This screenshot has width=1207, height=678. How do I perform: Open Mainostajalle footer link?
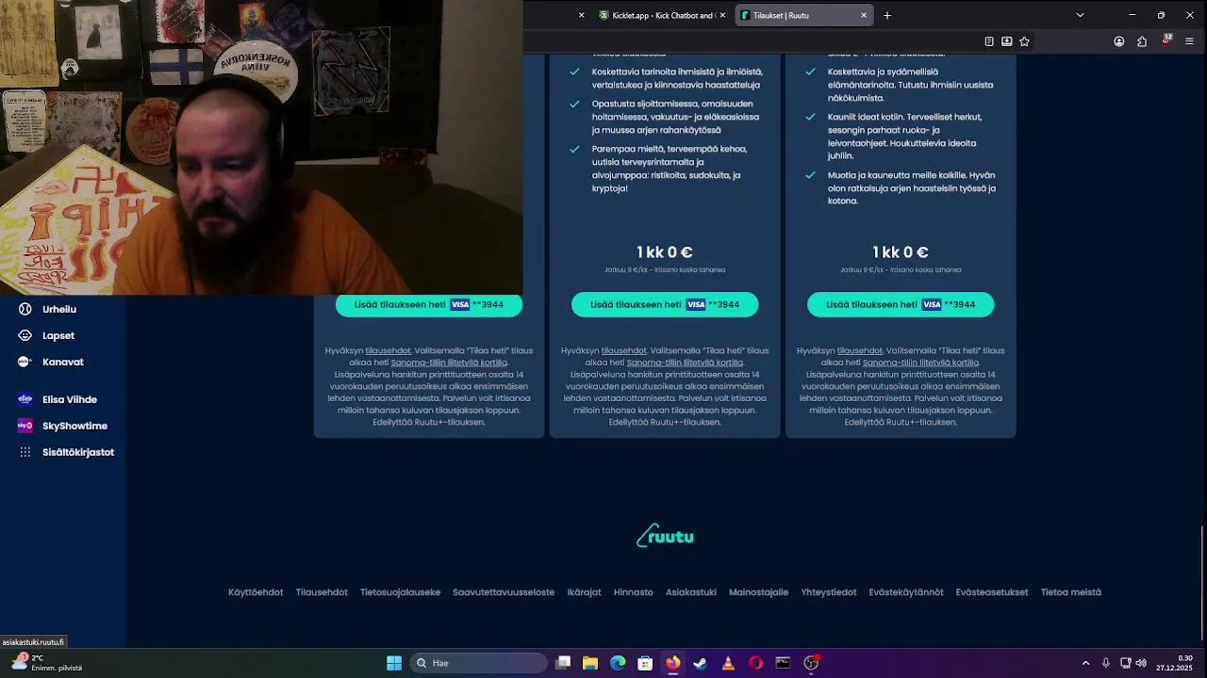click(x=758, y=592)
